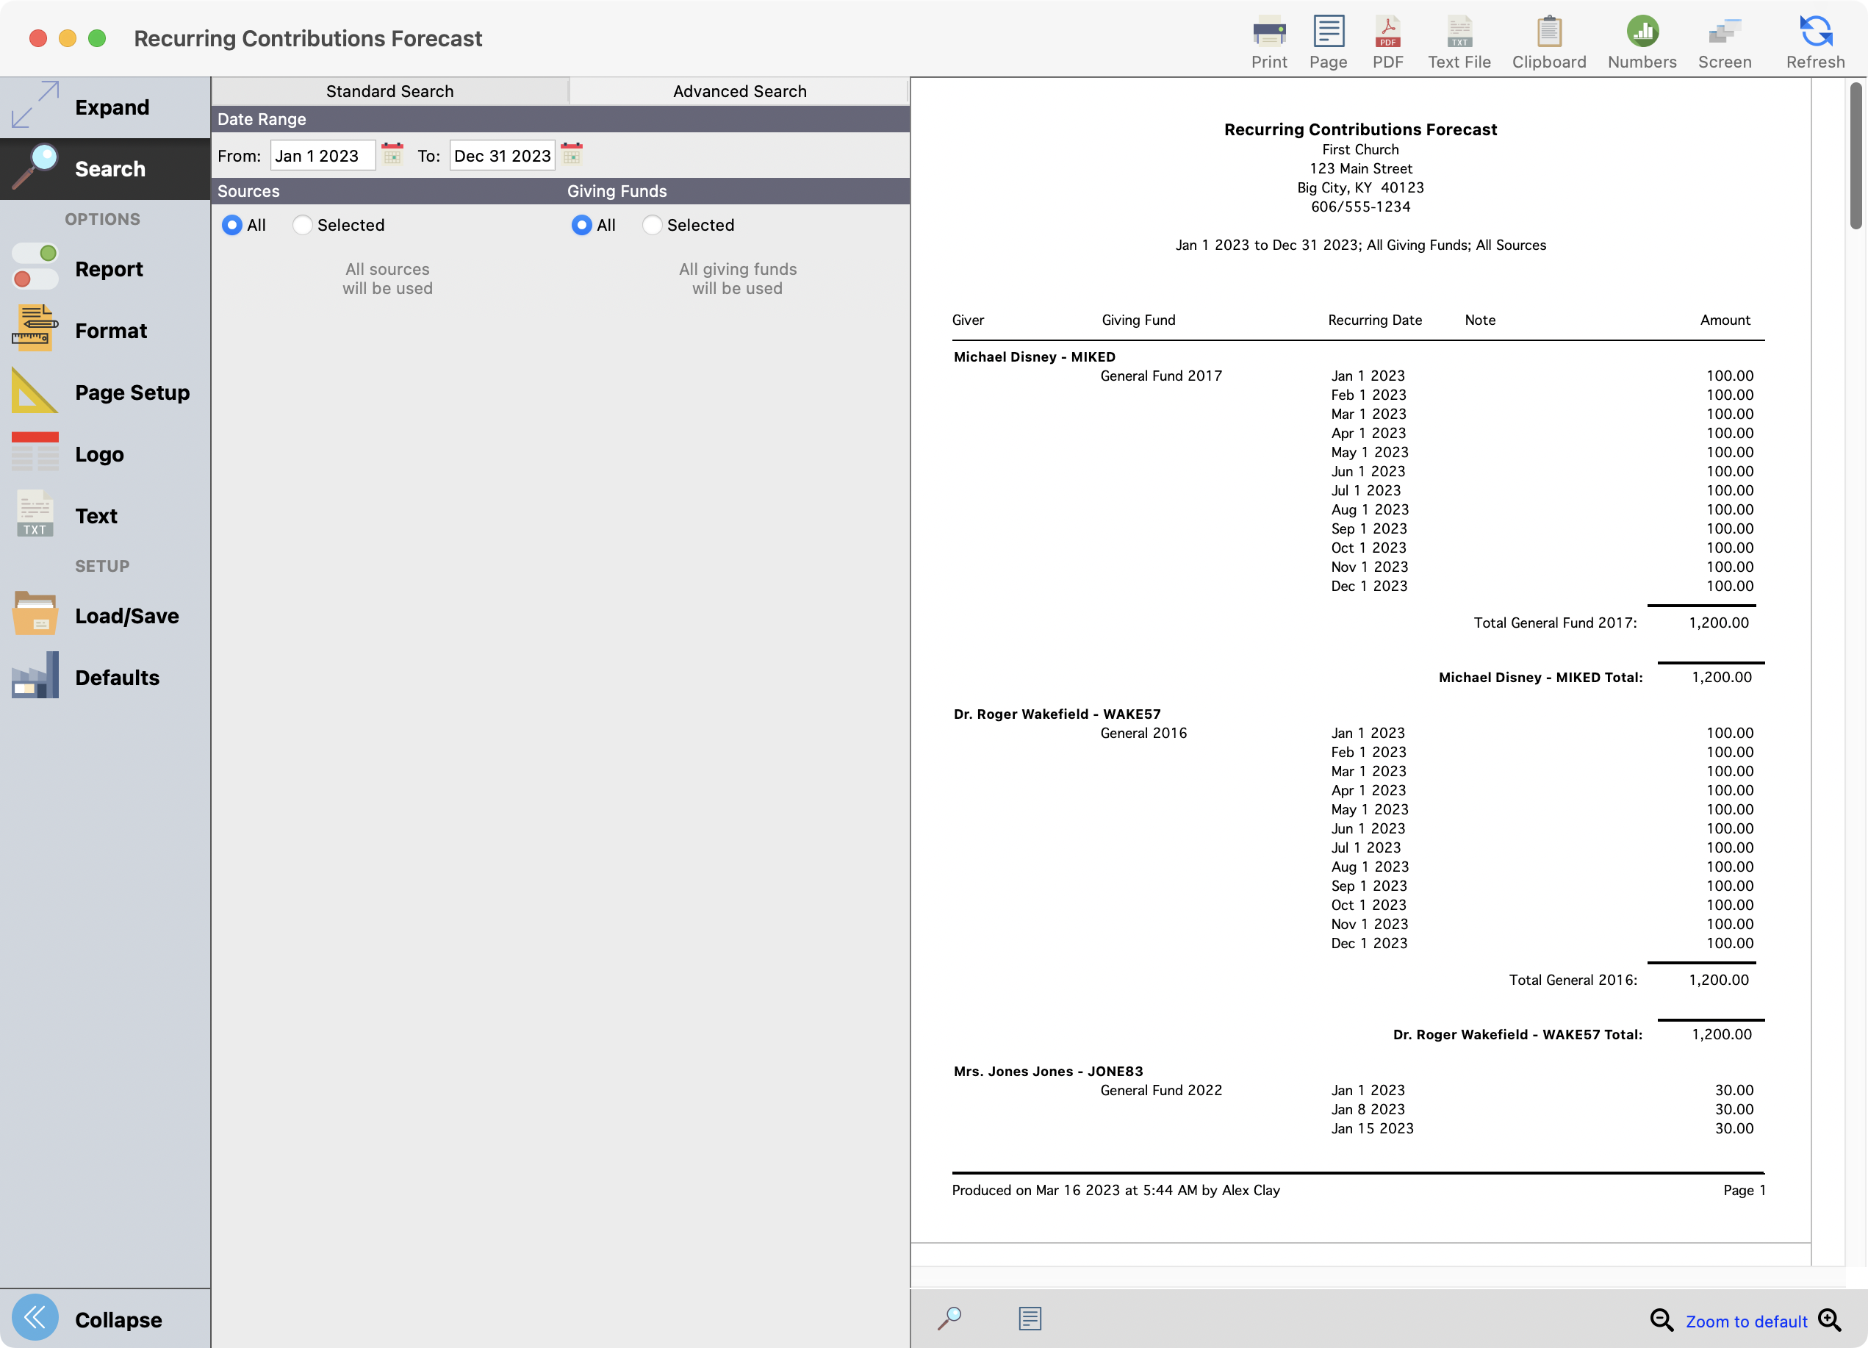The height and width of the screenshot is (1348, 1868).
Task: Open the Advanced Search tab
Action: [x=739, y=90]
